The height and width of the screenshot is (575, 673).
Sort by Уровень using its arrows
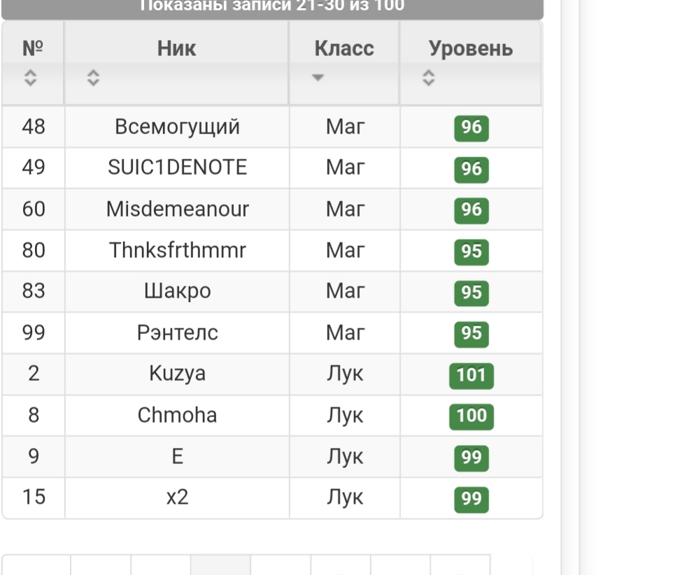tap(429, 78)
